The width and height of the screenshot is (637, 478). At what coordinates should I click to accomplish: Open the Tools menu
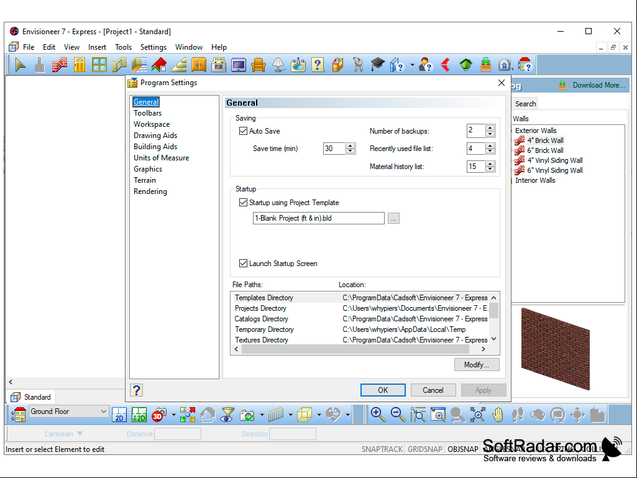pyautogui.click(x=123, y=47)
